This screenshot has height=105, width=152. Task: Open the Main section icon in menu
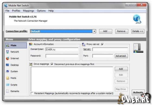(x=8, y=45)
